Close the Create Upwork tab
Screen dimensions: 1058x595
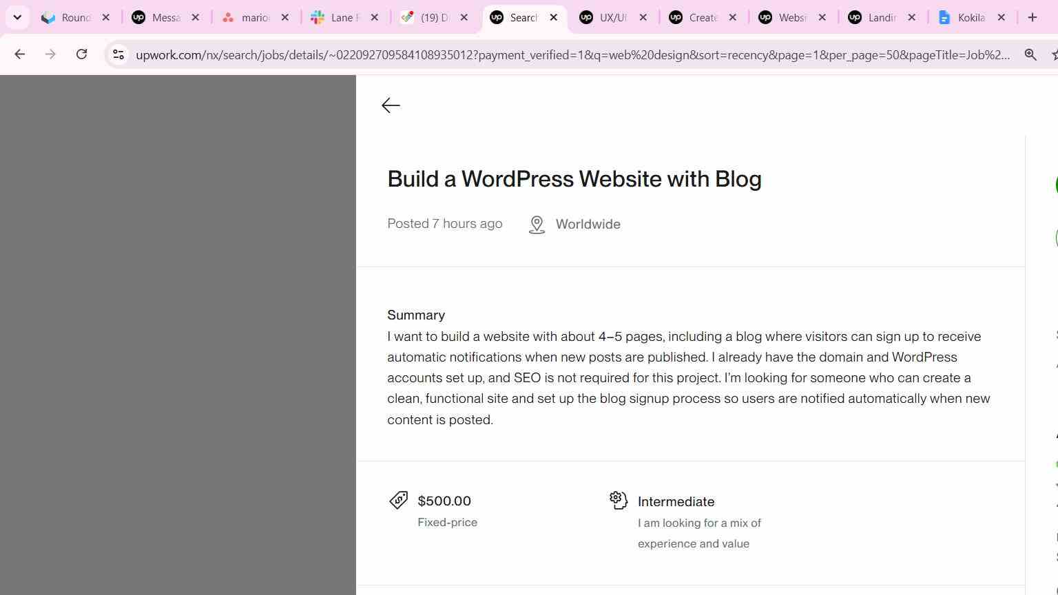(x=732, y=17)
